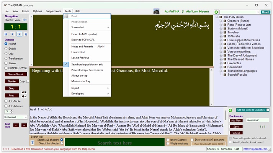273x153 pixels.
Task: Go to next verse arrow
Action: [x=19, y=34]
